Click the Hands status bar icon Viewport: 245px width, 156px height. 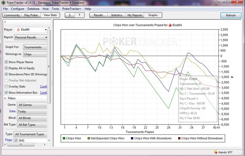216,152
